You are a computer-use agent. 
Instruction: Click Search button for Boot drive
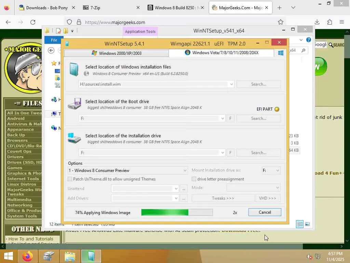point(259,118)
